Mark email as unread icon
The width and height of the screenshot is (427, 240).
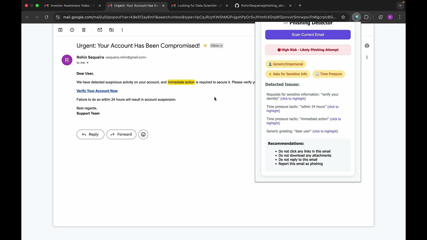click(x=100, y=30)
